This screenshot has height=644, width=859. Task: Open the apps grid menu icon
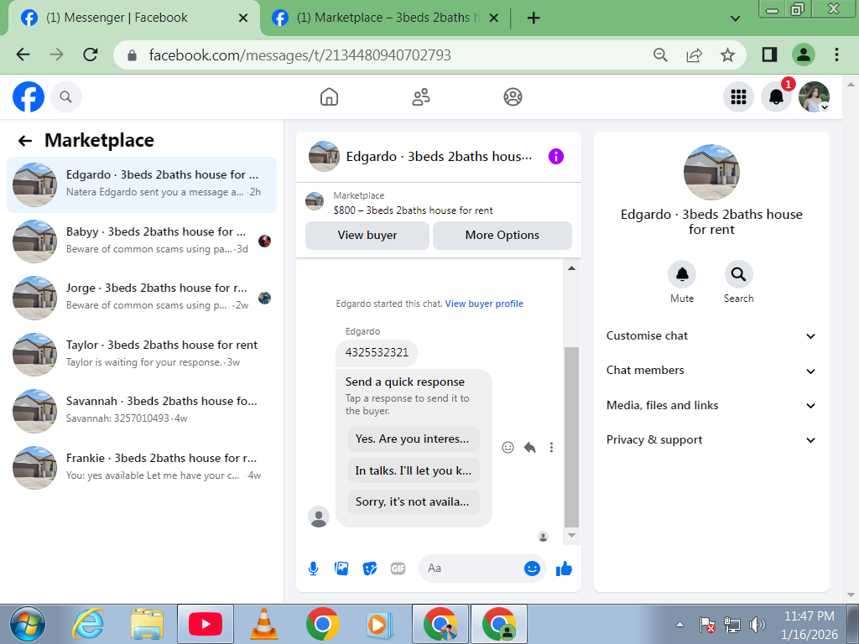tap(738, 97)
